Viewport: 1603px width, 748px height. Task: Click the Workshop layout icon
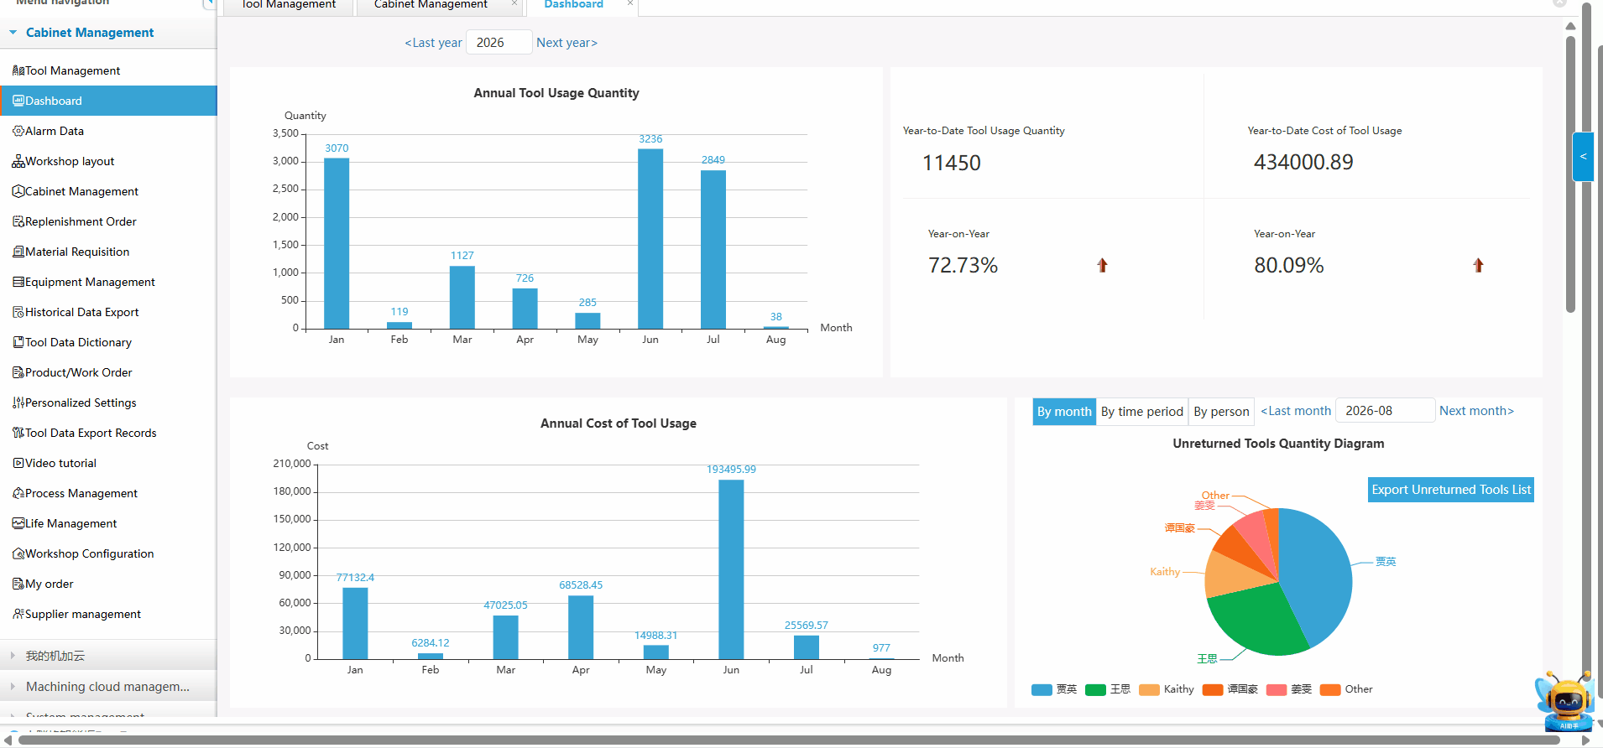(x=18, y=161)
